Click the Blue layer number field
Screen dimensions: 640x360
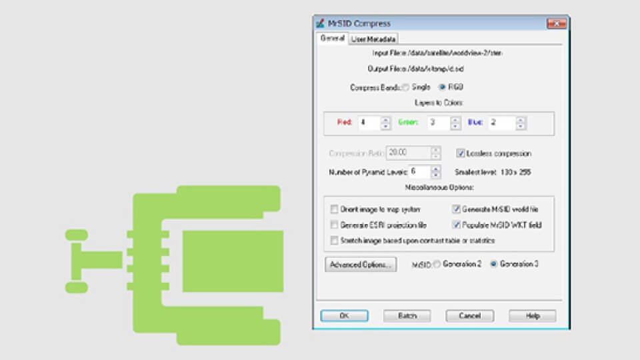pos(502,123)
